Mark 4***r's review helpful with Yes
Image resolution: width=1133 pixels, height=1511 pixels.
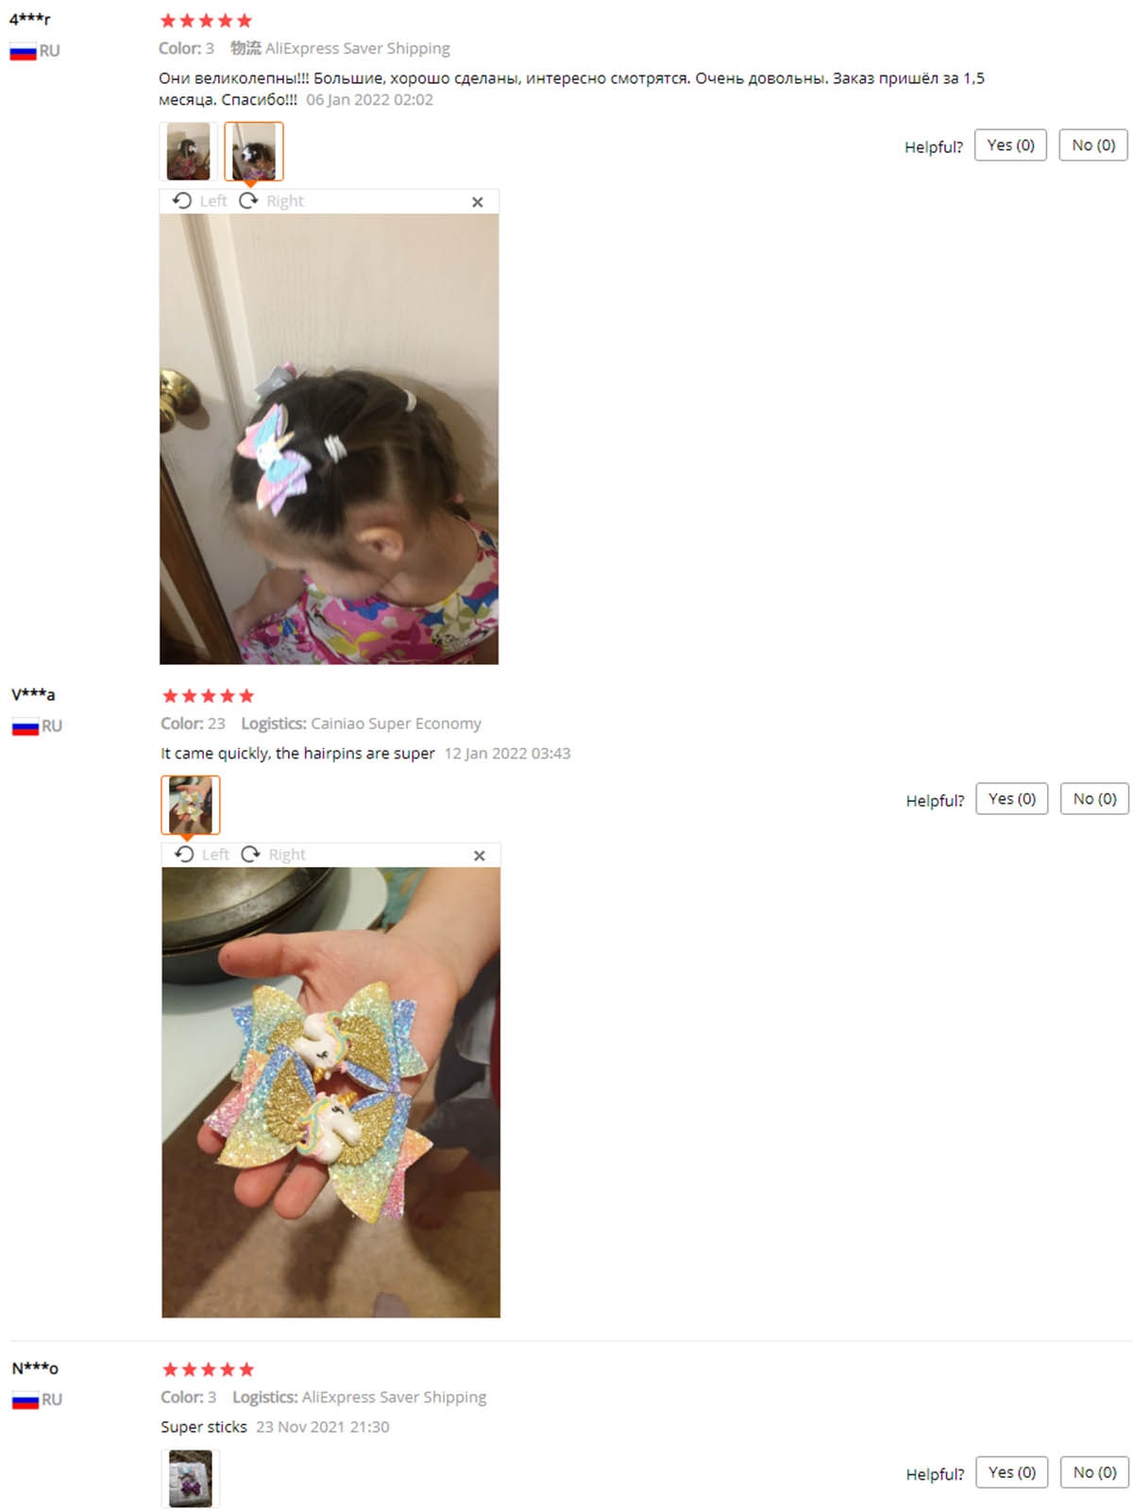click(1010, 145)
